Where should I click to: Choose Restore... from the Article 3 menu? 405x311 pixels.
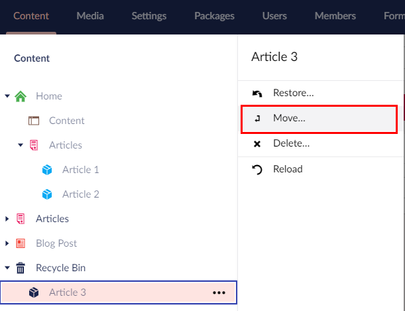tap(319, 93)
